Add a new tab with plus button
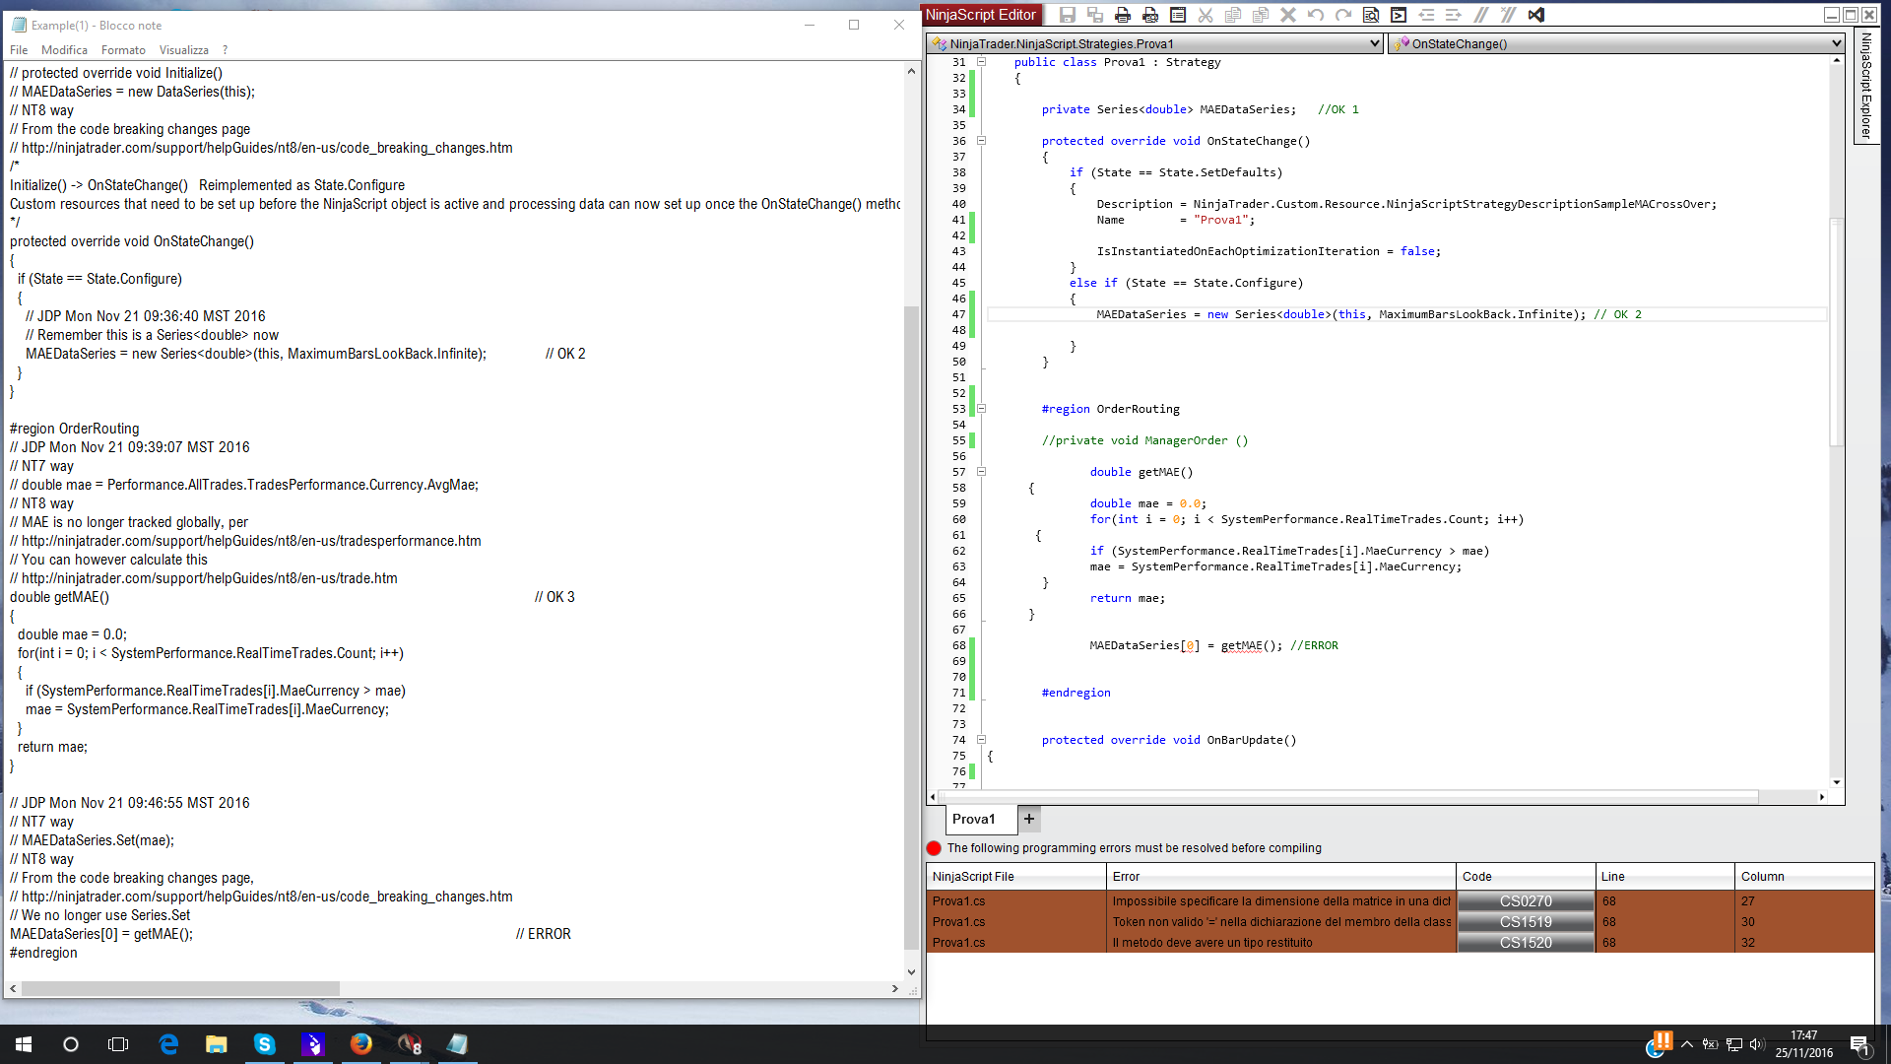The height and width of the screenshot is (1064, 1891). [1029, 819]
